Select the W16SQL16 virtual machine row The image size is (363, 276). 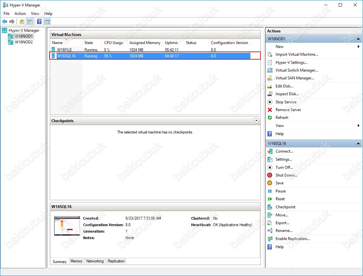tap(150, 56)
